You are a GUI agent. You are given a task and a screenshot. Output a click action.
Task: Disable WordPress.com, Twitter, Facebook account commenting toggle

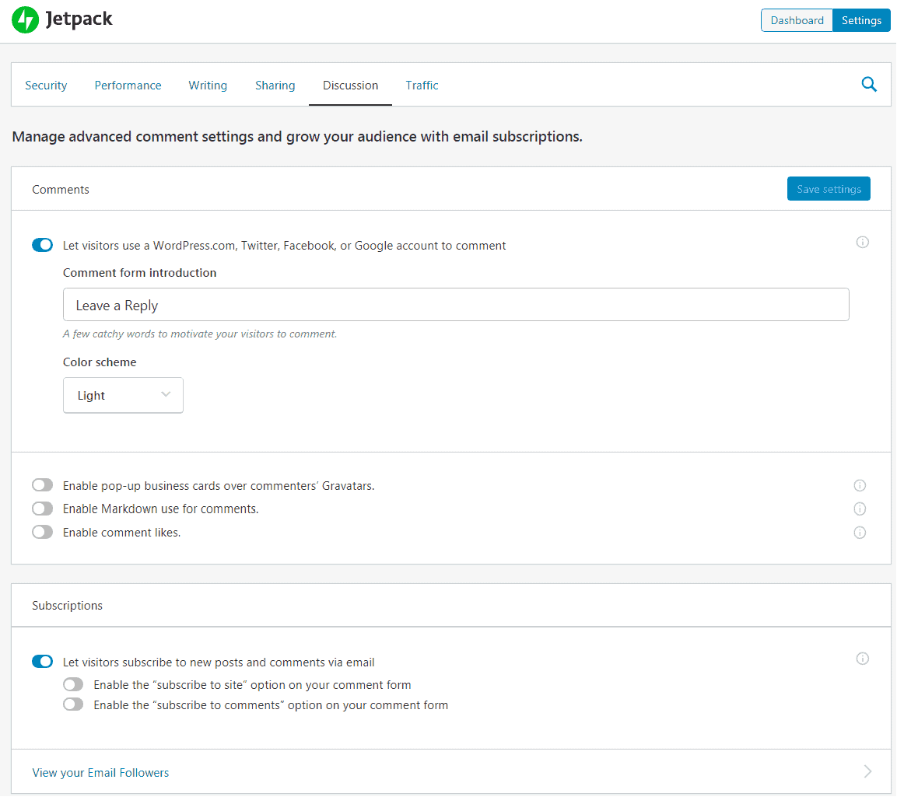click(x=42, y=245)
